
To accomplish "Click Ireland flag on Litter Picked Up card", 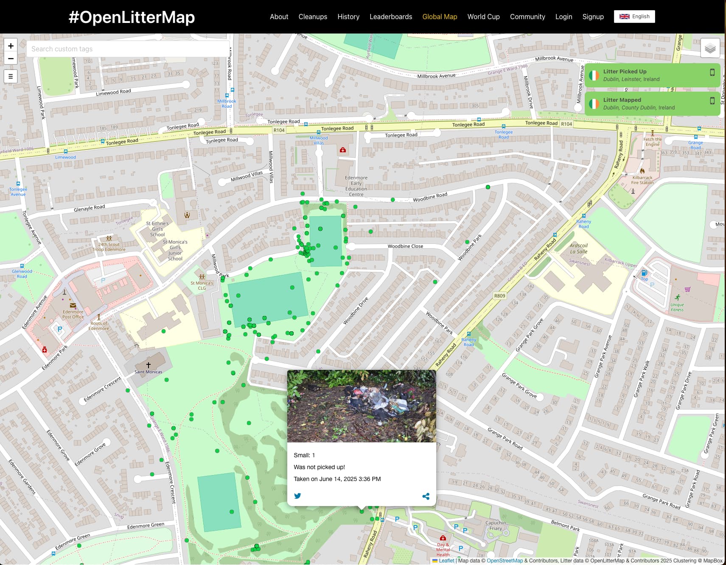I will 594,76.
